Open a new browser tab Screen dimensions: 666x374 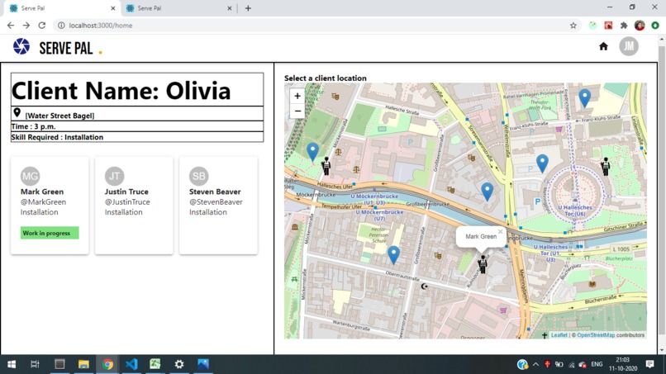coord(248,8)
